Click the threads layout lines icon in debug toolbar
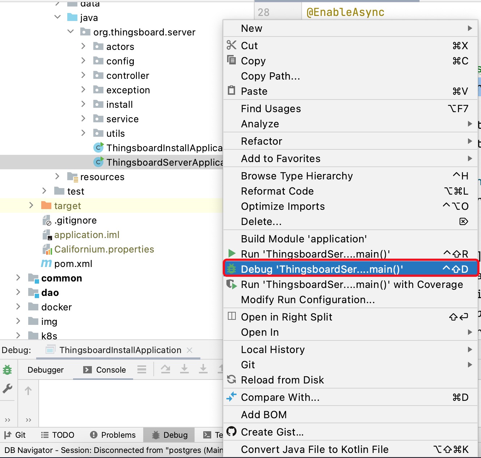Screen dimensions: 481x458 (x=142, y=369)
